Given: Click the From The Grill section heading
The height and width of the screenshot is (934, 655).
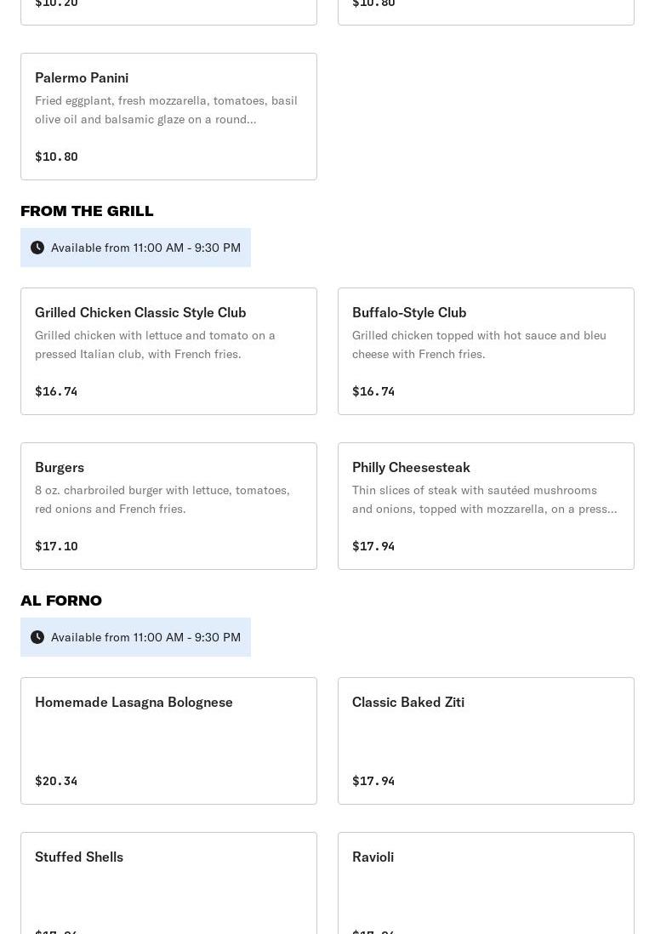Looking at the screenshot, I should [87, 211].
